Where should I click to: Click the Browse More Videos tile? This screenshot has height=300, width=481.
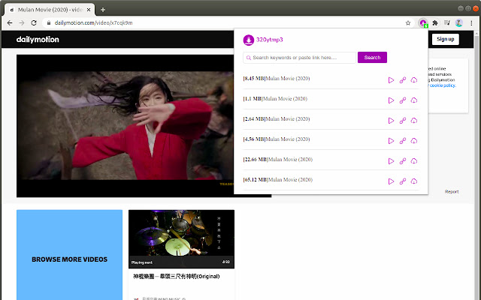point(69,259)
